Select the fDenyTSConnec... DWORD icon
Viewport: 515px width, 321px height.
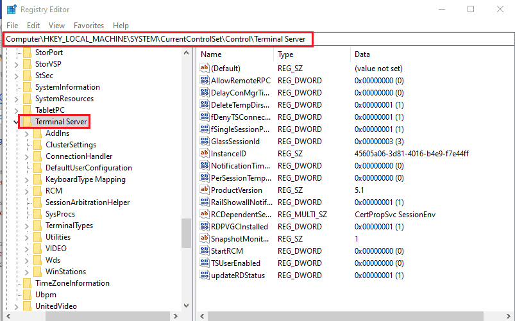tap(205, 117)
